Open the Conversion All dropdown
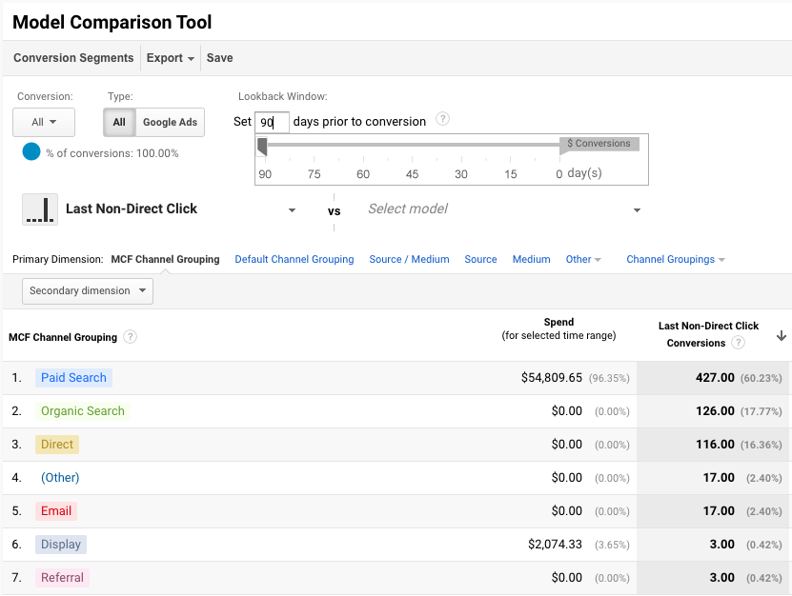The height and width of the screenshot is (596, 792). pos(44,122)
